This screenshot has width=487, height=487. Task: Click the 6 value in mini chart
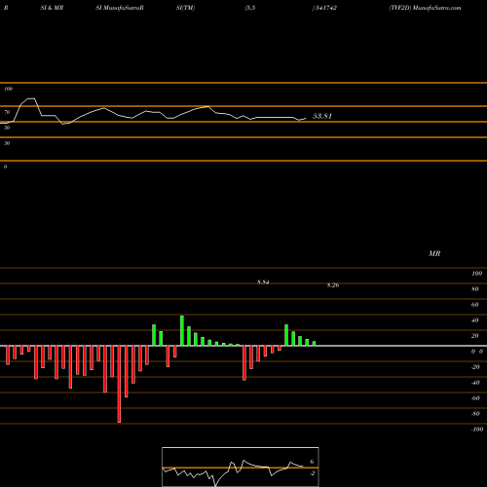point(312,462)
